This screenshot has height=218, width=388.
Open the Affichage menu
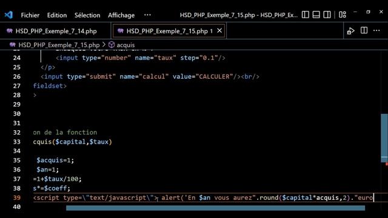click(x=121, y=15)
